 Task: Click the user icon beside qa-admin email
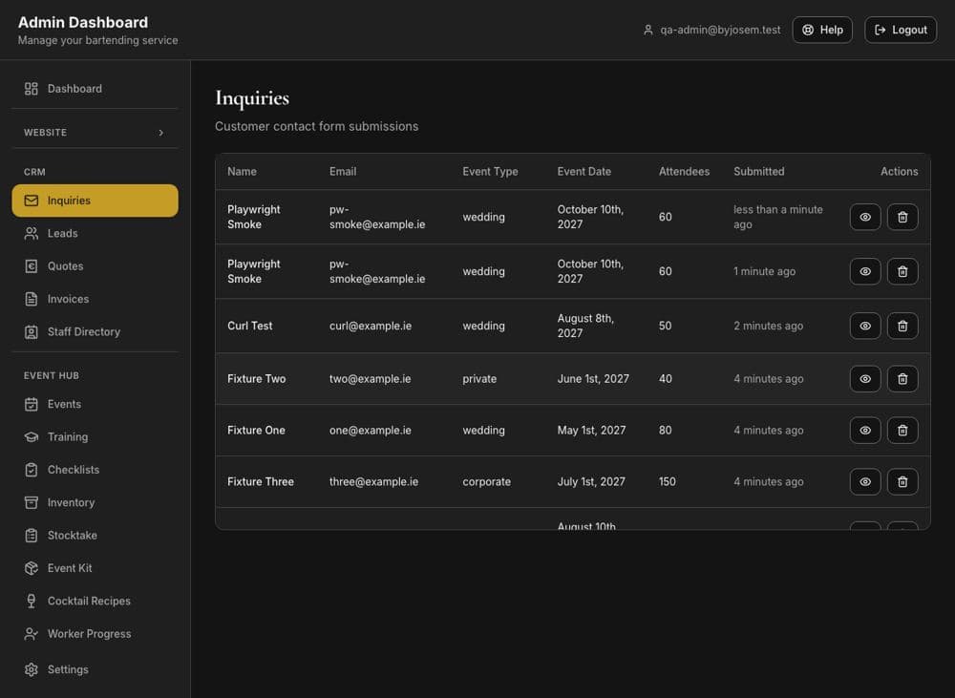(x=648, y=30)
